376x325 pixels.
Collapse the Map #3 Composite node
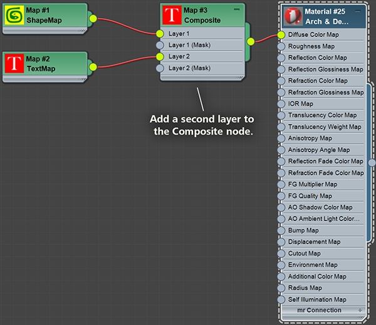coord(237,9)
